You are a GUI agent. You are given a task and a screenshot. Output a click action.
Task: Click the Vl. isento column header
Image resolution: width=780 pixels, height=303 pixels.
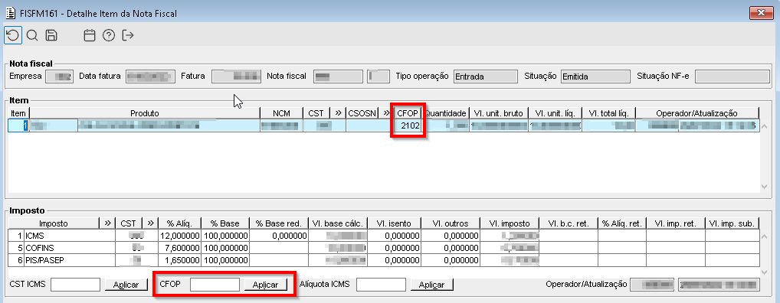(395, 223)
